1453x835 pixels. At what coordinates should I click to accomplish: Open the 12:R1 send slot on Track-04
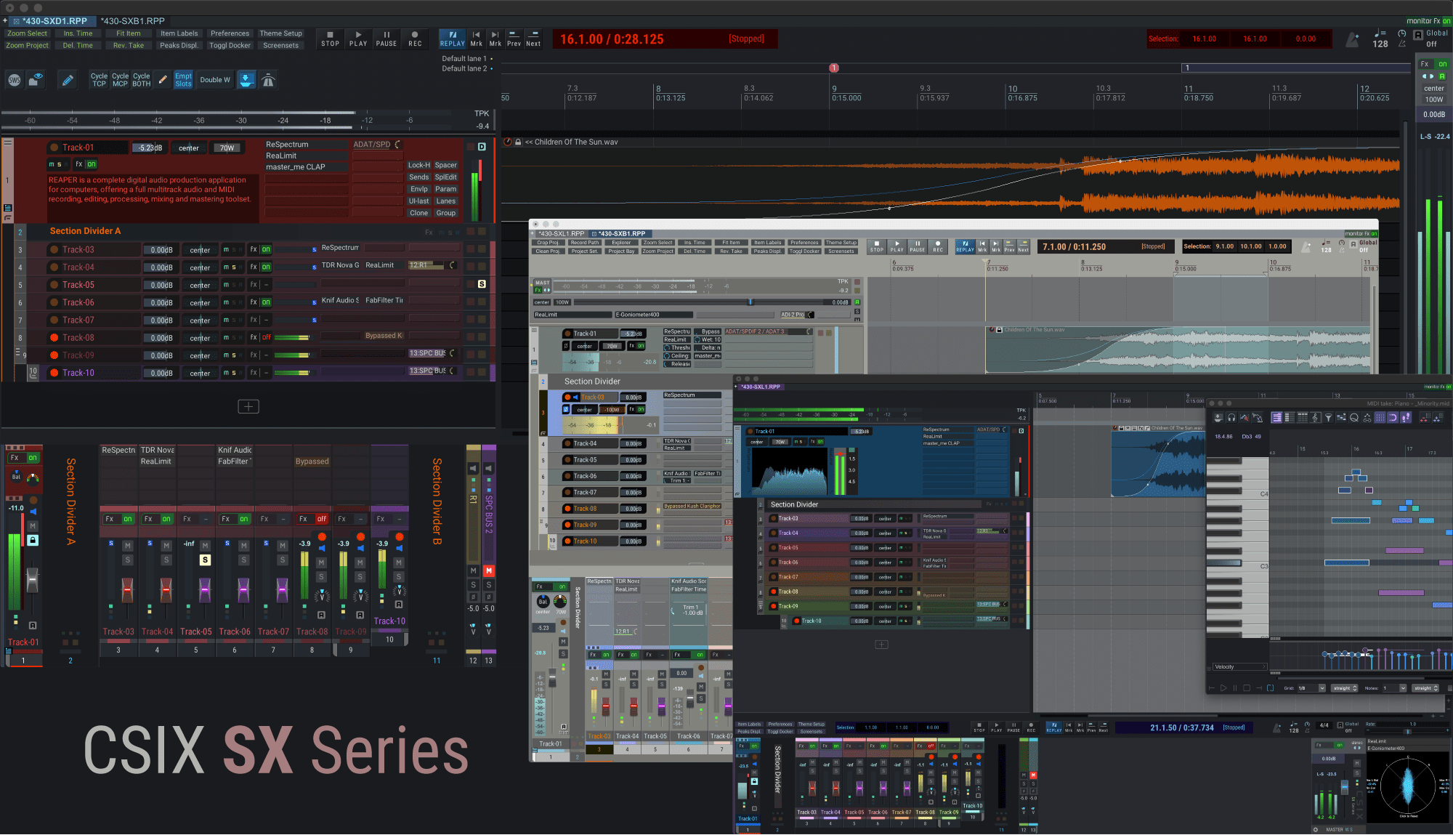pos(433,265)
